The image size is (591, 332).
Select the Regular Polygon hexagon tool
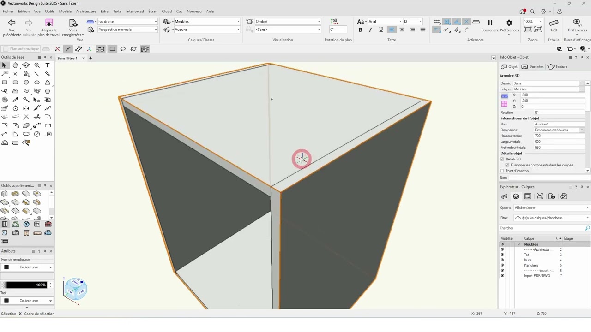[48, 91]
